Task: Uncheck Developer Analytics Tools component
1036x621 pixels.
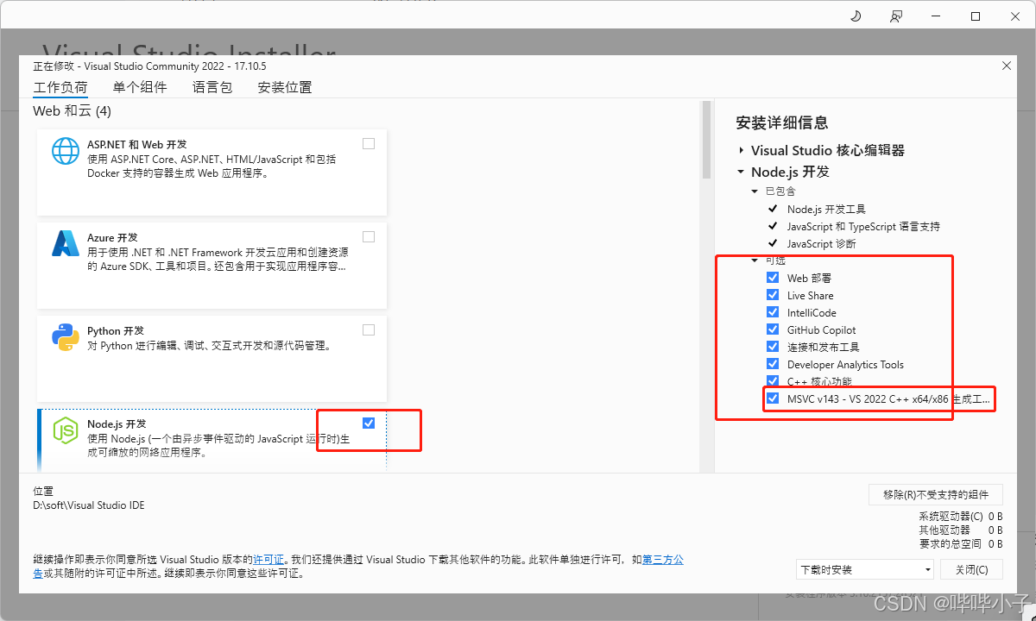Action: click(x=773, y=364)
